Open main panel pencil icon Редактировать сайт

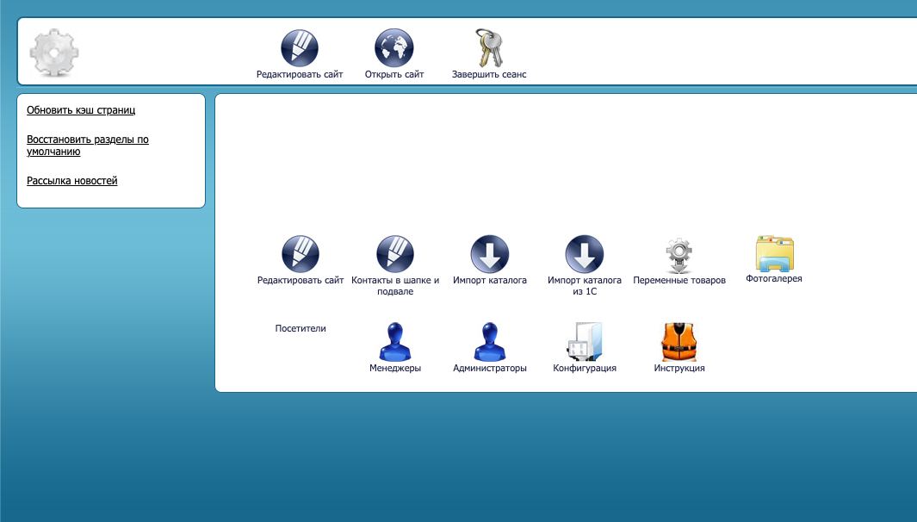(301, 254)
